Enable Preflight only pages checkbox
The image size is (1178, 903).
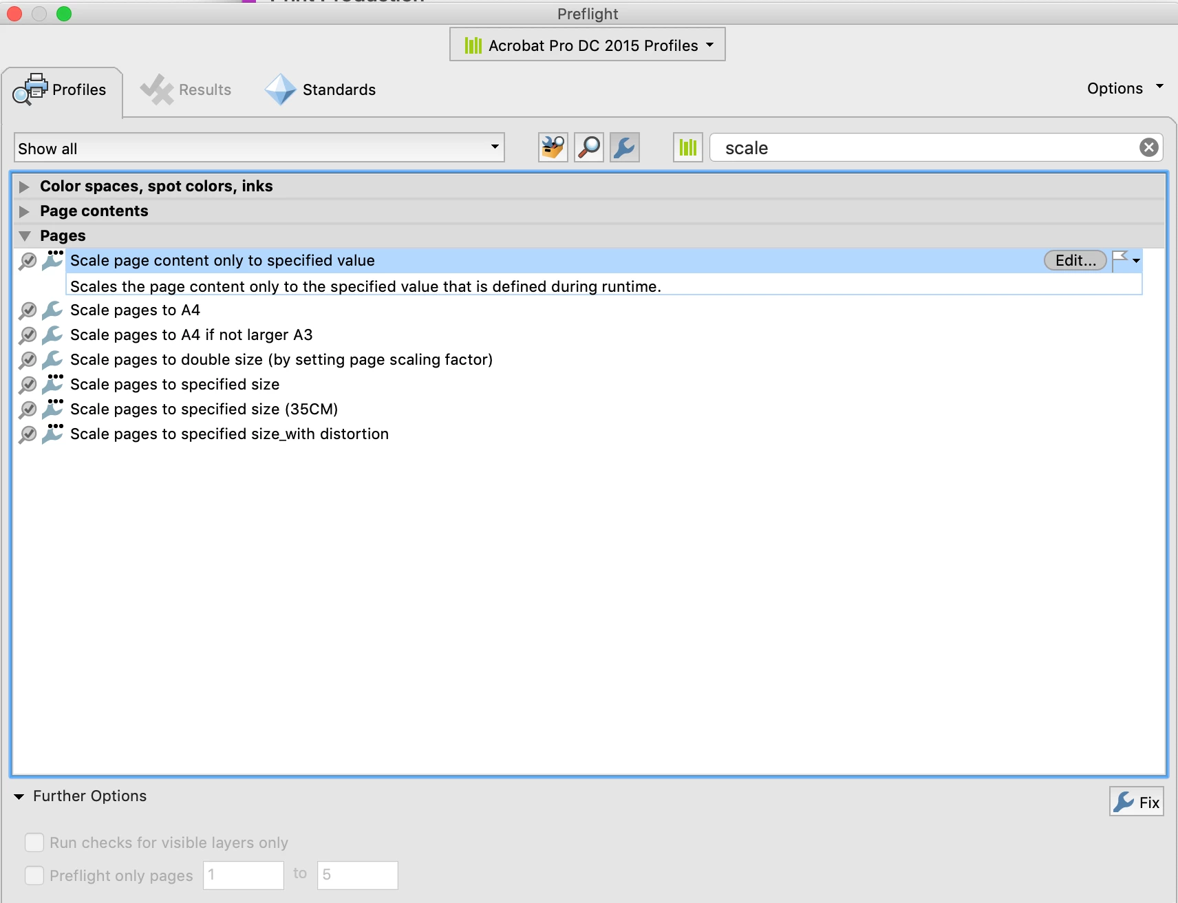(x=34, y=875)
